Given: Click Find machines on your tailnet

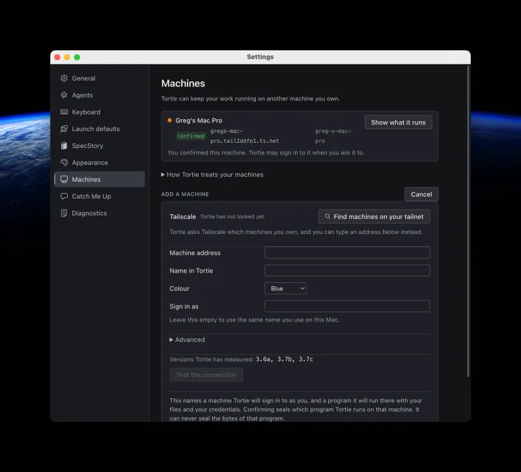Looking at the screenshot, I should point(374,216).
